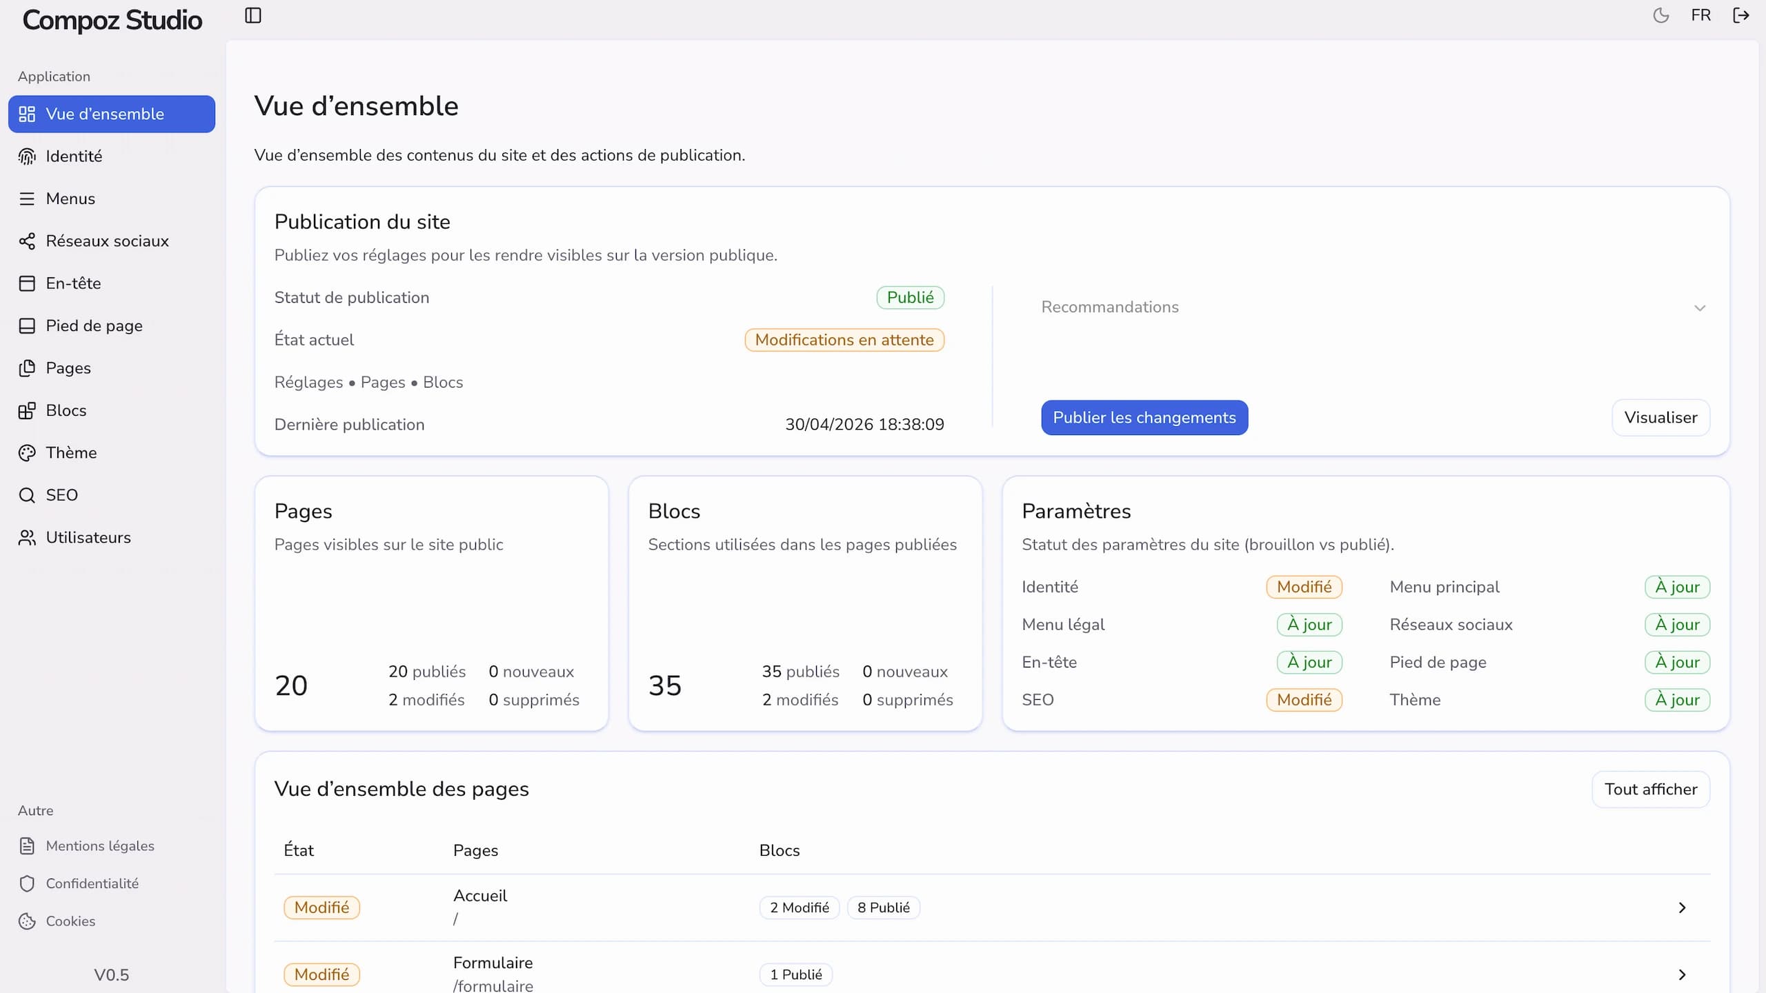Viewport: 1766px width, 993px height.
Task: Click the Dernière publication date value
Action: pyautogui.click(x=864, y=424)
